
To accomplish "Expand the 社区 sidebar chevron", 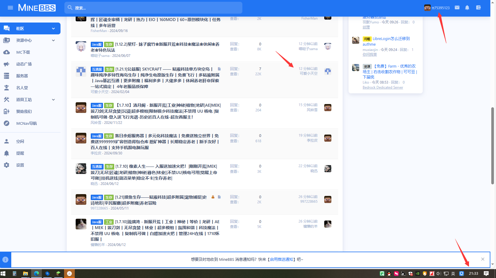I will pos(53,28).
